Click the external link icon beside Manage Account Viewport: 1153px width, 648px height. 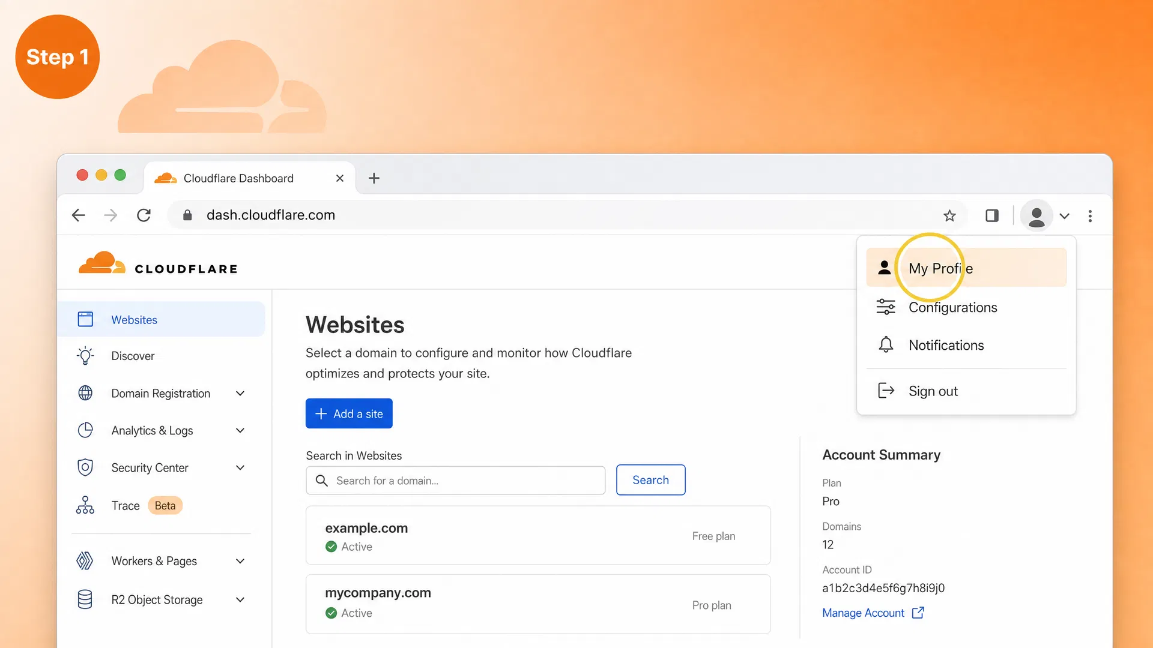click(918, 613)
